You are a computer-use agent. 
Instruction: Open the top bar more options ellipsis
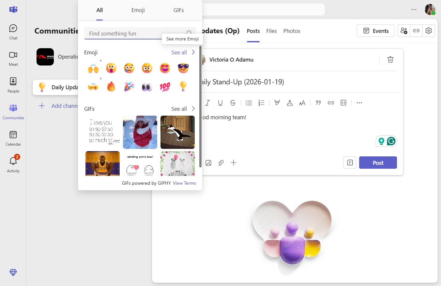[x=414, y=9]
